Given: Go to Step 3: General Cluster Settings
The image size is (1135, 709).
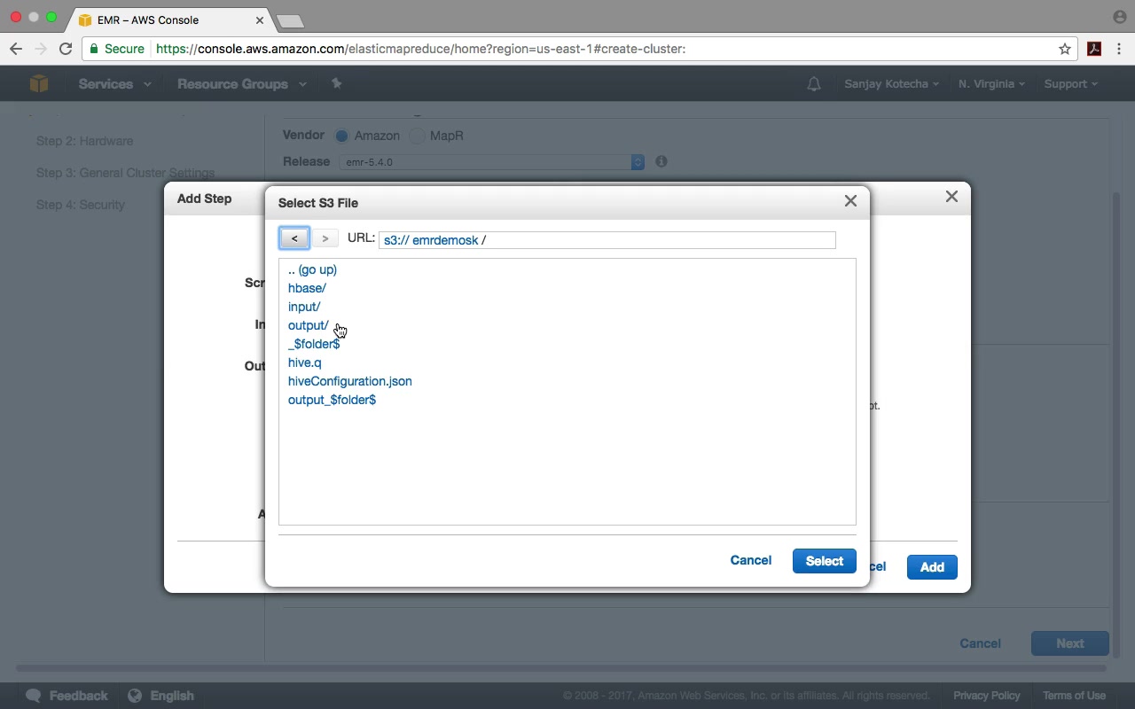Looking at the screenshot, I should 125,173.
